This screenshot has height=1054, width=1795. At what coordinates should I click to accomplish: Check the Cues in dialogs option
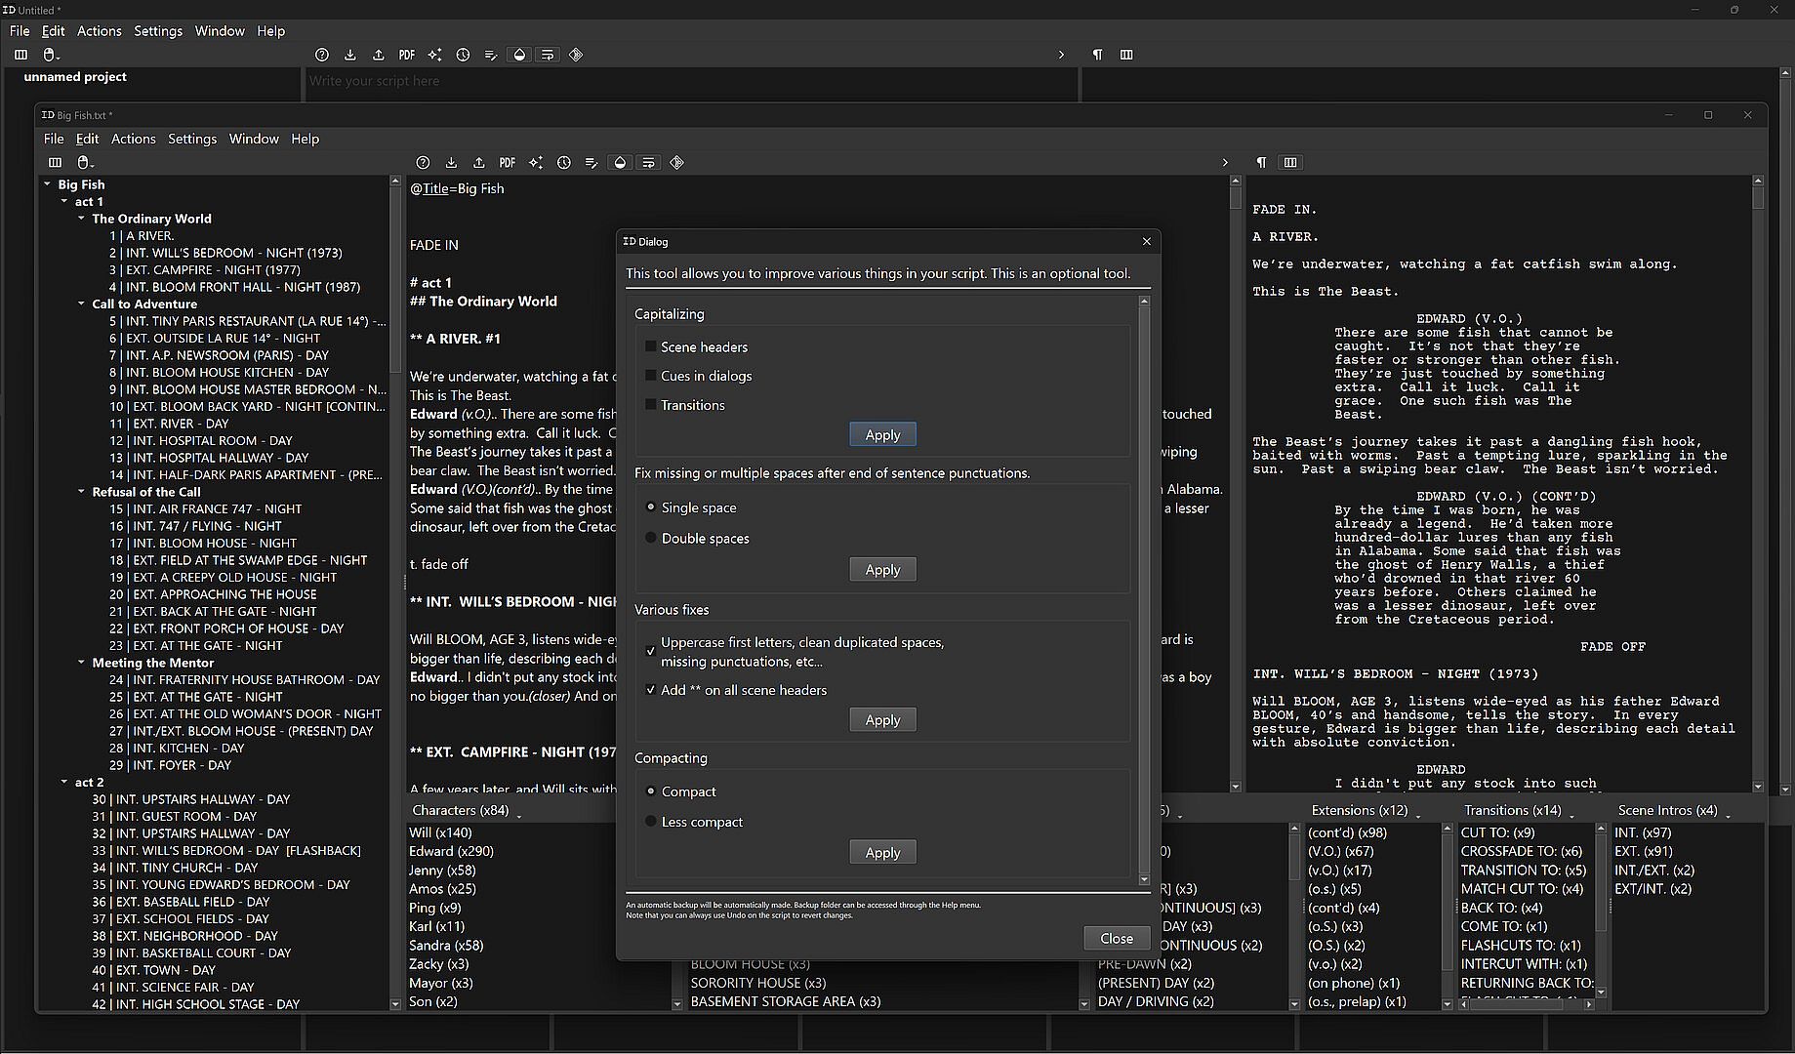(651, 376)
